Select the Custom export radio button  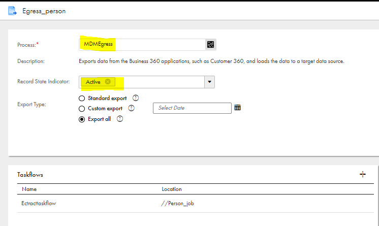pos(82,109)
